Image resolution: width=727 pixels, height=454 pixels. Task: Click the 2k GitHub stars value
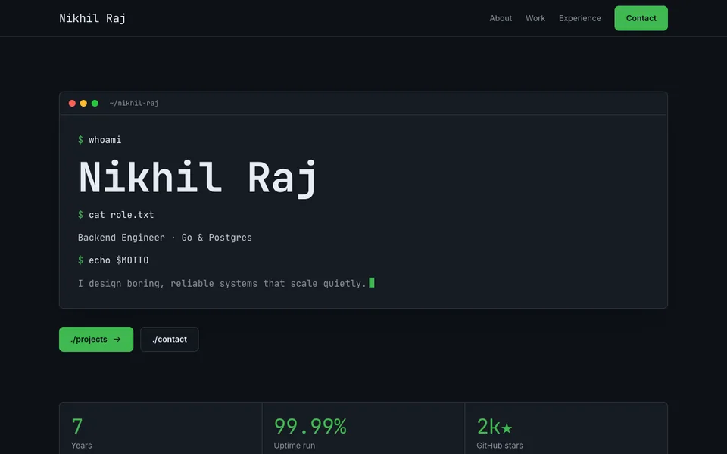(x=495, y=426)
